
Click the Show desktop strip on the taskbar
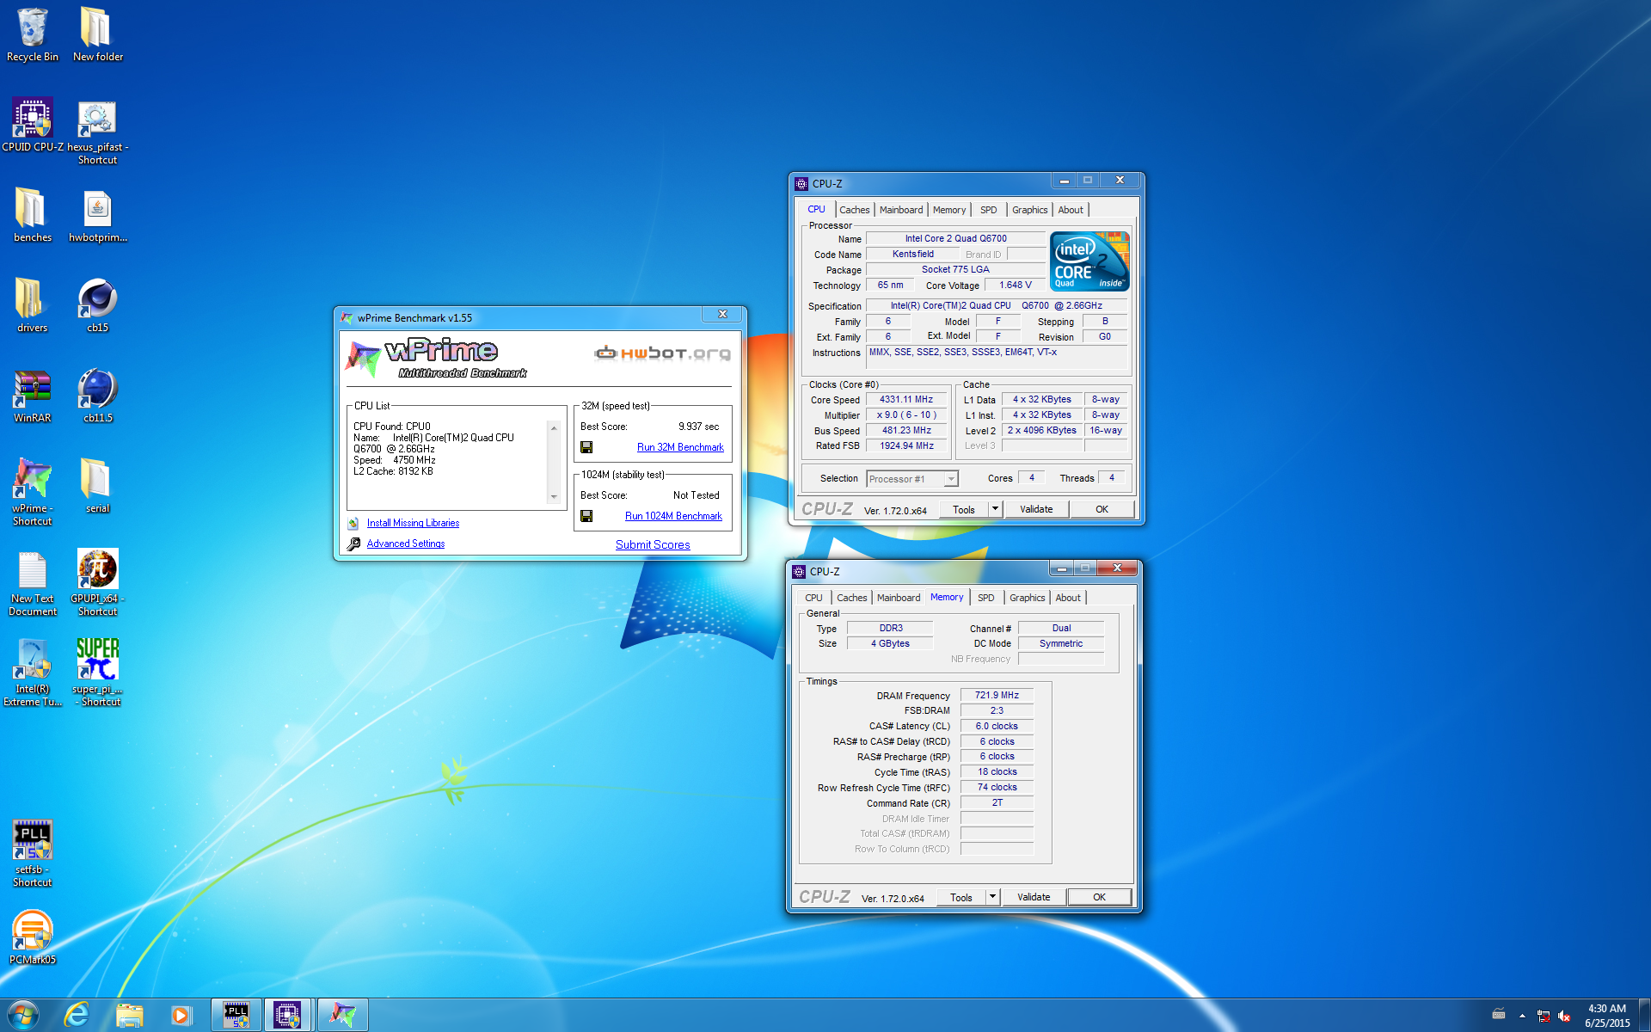(x=1645, y=1016)
